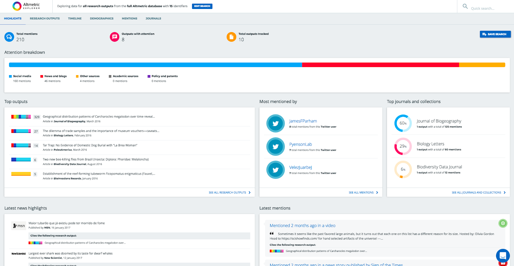Click the magnifying glass search icon

click(465, 6)
